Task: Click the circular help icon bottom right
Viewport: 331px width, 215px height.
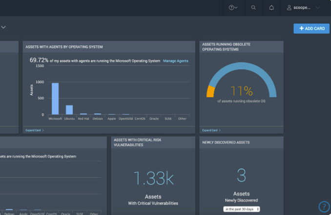Action: [324, 207]
